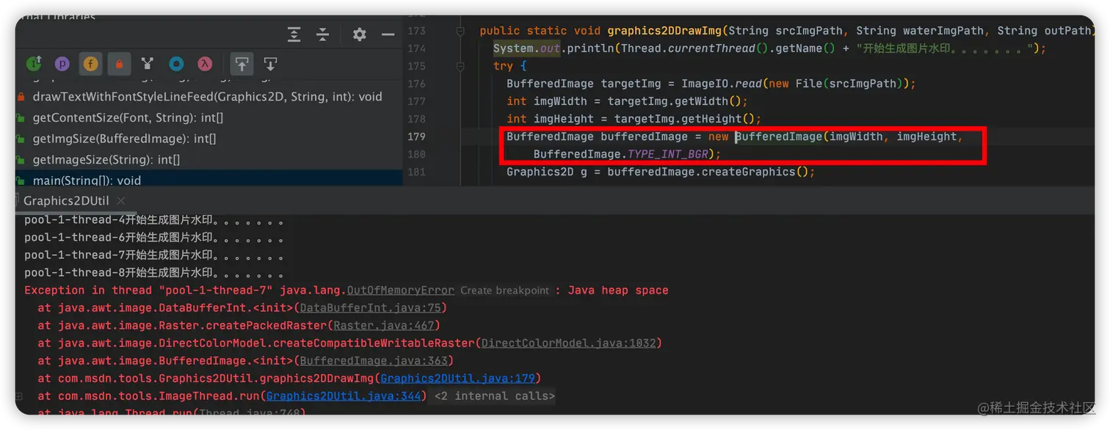The image size is (1110, 430).
Task: Click ImageIO.read call on line 176
Action: pyautogui.click(x=722, y=84)
